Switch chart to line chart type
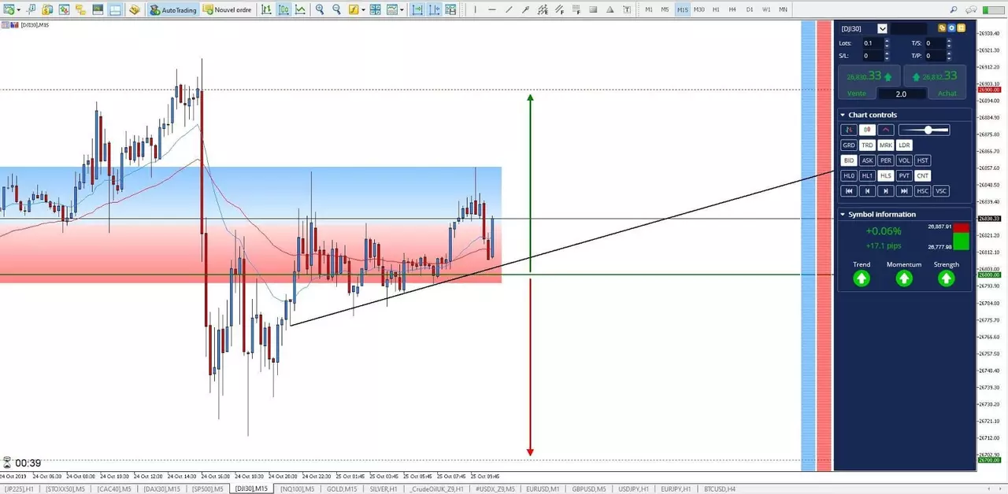The width and height of the screenshot is (1008, 494). [x=300, y=9]
